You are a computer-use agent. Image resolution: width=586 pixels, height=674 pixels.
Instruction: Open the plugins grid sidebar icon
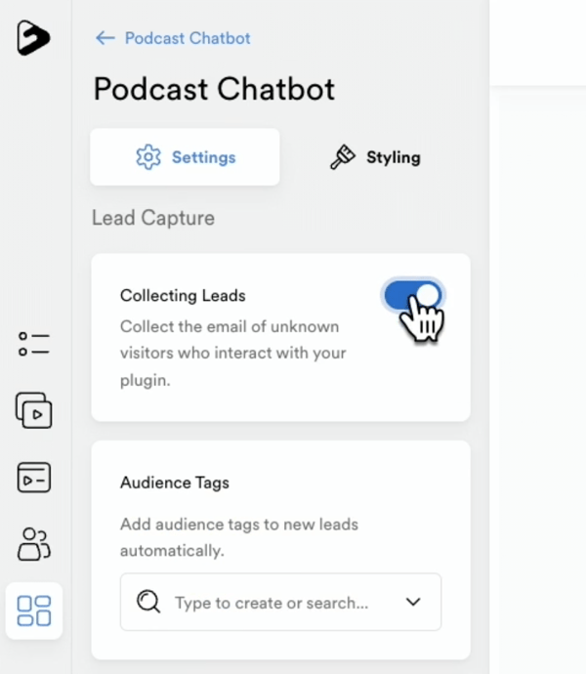tap(33, 611)
